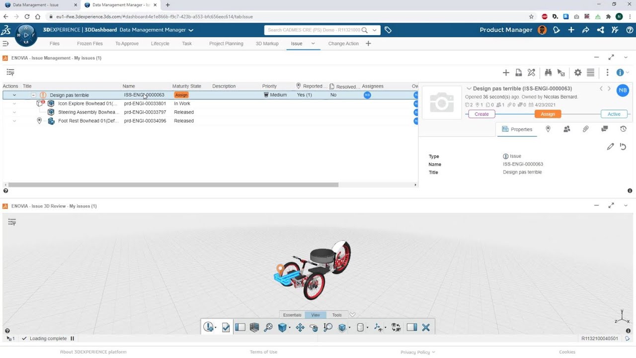Click the new issue plus icon in the Issue Management toolbar
The image size is (636, 358).
click(506, 73)
